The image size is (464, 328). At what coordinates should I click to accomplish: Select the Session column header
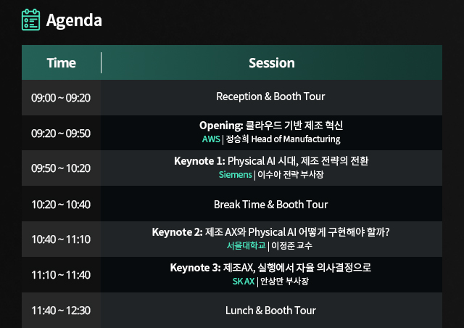pyautogui.click(x=271, y=63)
